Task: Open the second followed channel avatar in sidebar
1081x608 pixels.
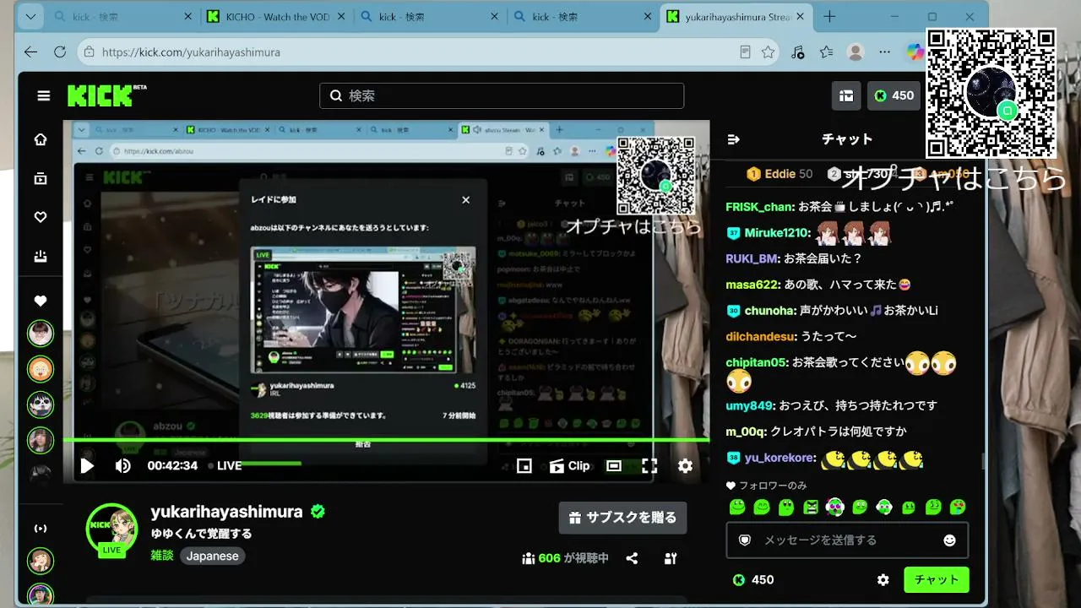Action: click(40, 369)
